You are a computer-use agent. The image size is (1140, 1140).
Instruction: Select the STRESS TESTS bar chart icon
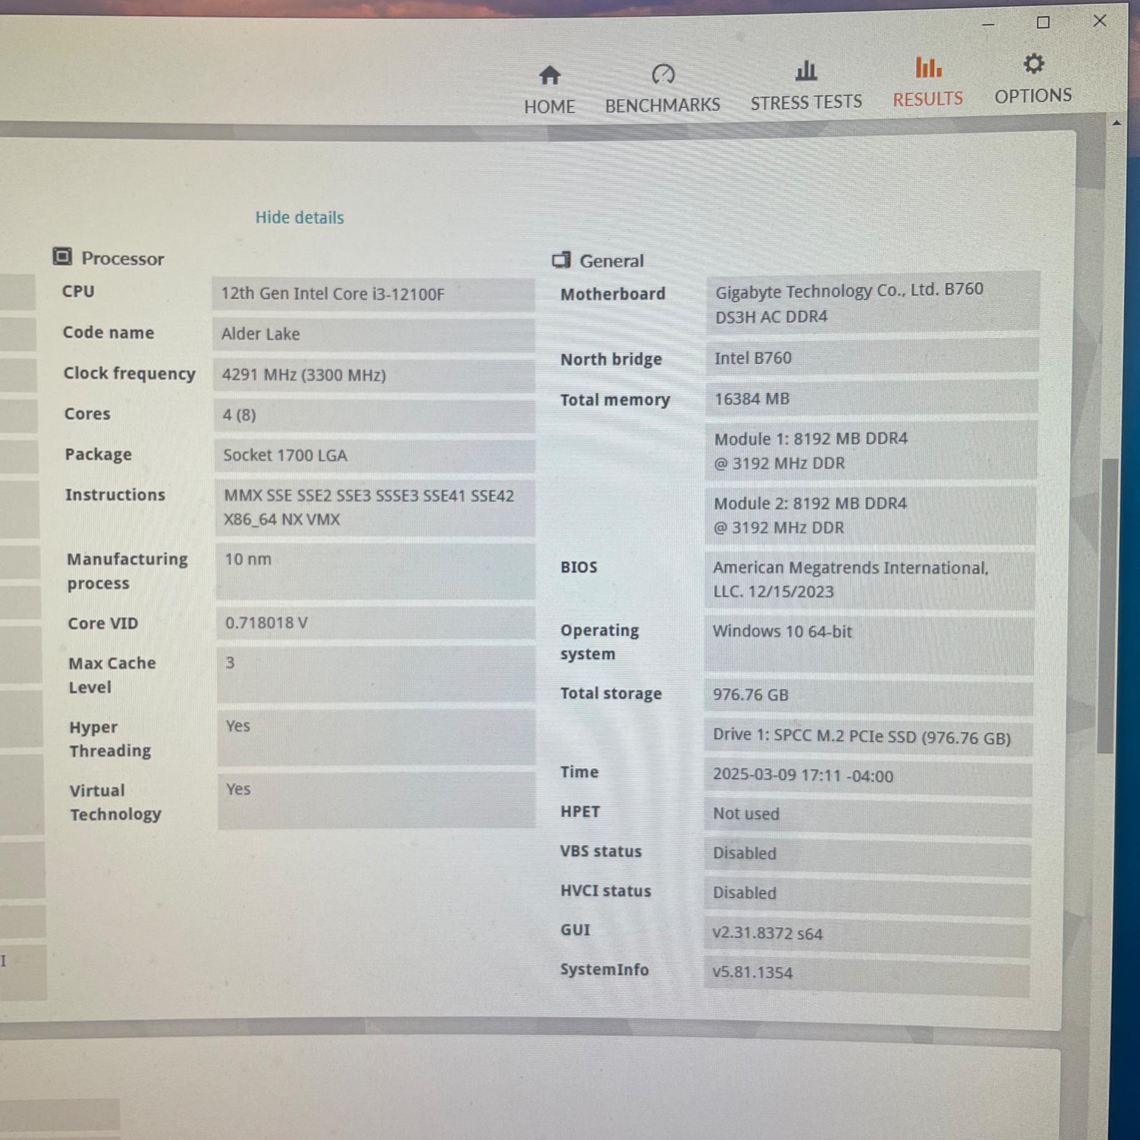tap(805, 70)
